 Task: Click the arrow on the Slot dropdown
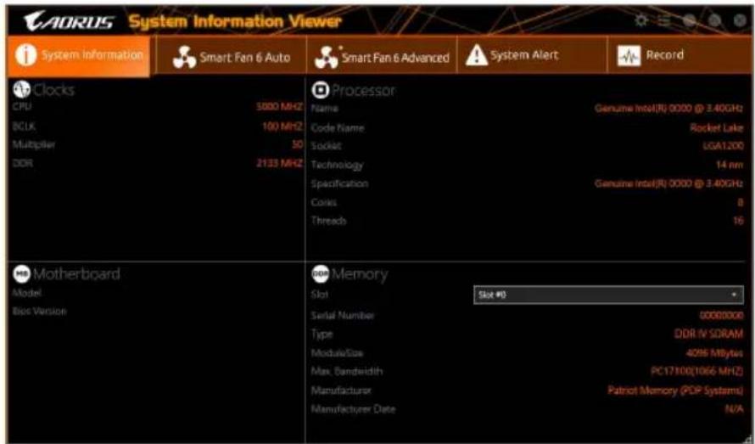[x=735, y=295]
